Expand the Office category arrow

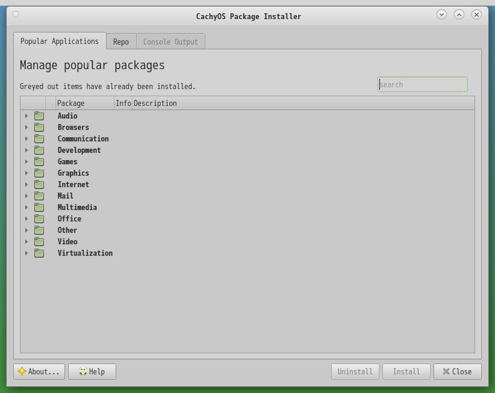point(26,219)
